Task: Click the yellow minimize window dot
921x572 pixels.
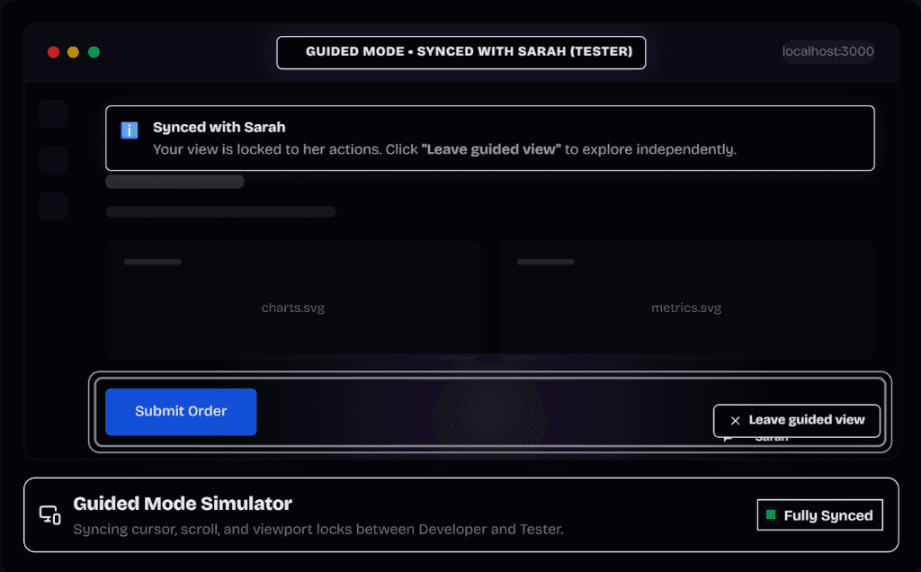Action: pos(74,52)
